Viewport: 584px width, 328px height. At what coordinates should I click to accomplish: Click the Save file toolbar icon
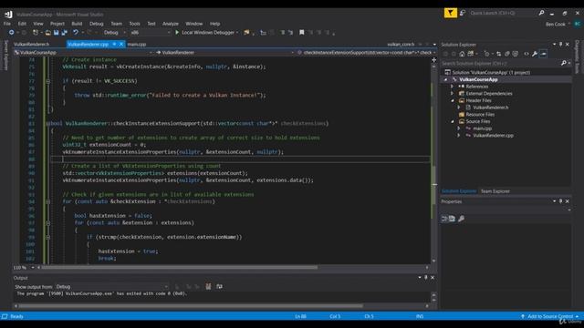point(56,33)
